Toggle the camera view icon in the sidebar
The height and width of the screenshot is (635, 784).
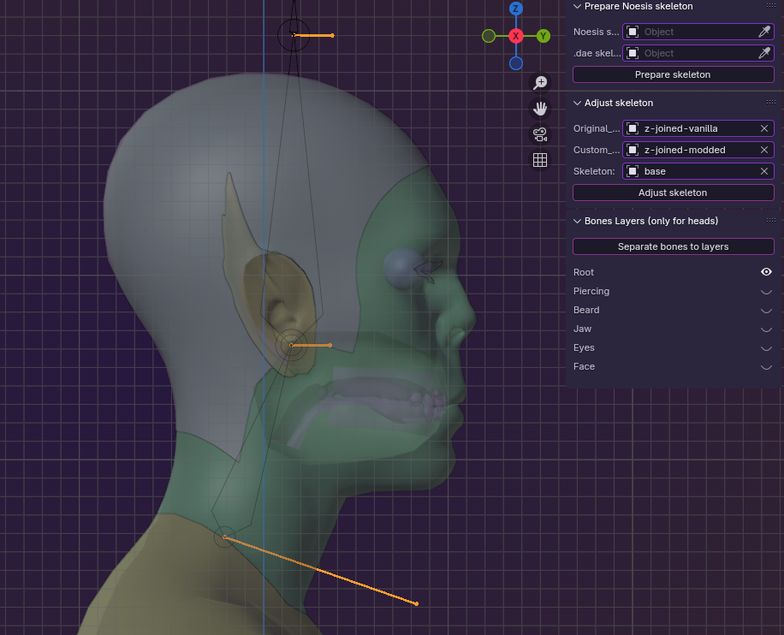click(540, 134)
